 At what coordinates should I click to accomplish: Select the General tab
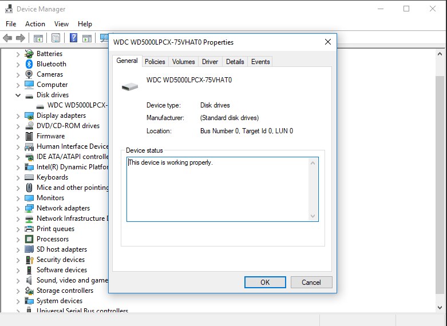127,61
